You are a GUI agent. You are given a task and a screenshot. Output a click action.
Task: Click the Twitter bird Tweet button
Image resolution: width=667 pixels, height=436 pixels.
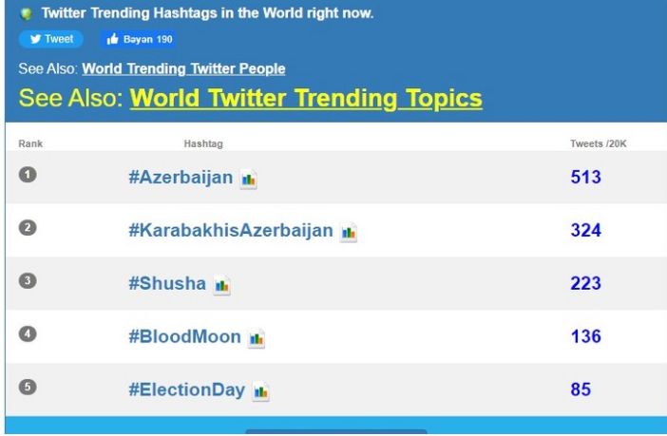tap(51, 39)
